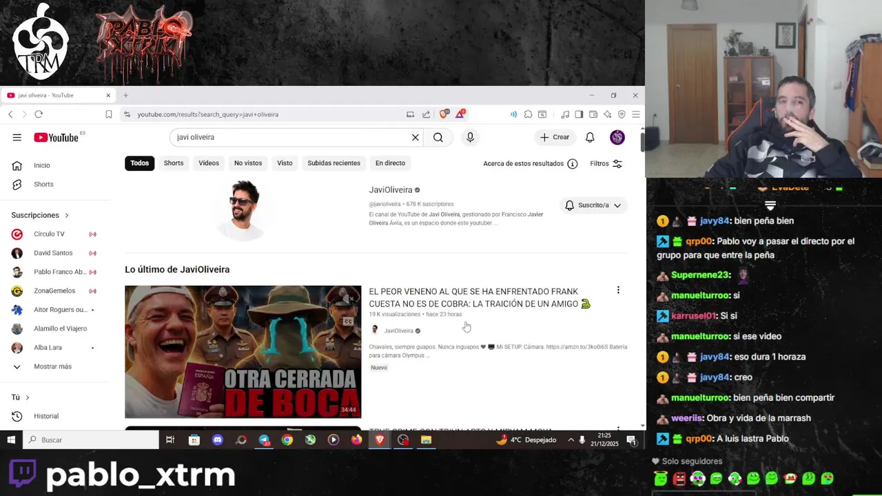Open Google Chrome from the taskbar
The image size is (882, 496).
(287, 440)
